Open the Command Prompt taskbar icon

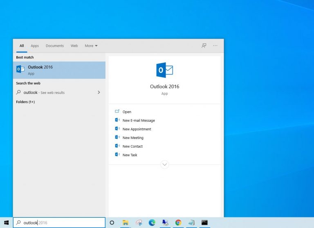point(204,223)
